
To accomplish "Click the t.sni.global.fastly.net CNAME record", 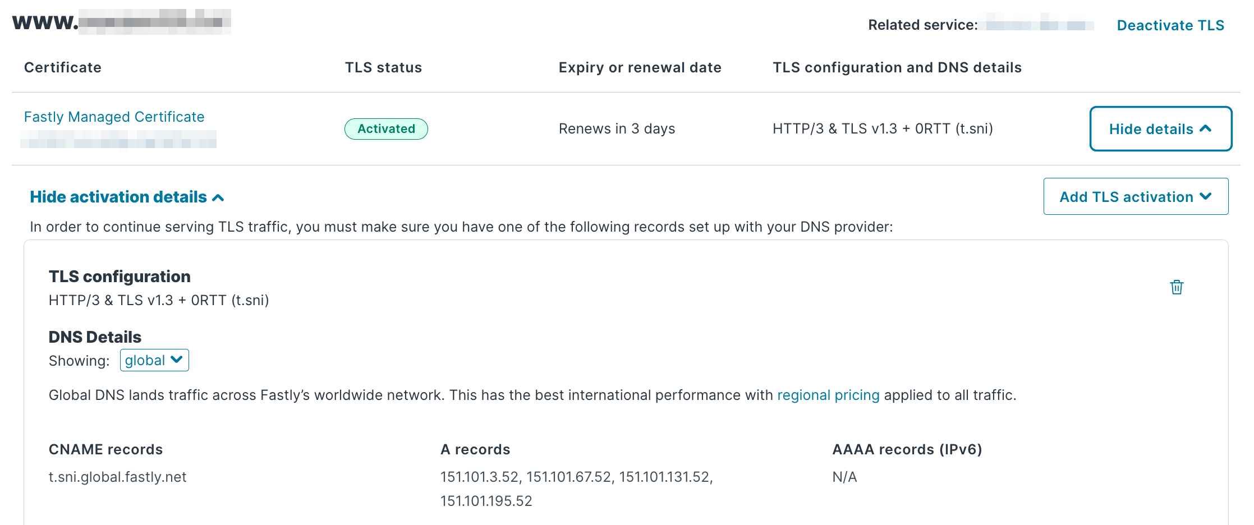I will coord(117,477).
